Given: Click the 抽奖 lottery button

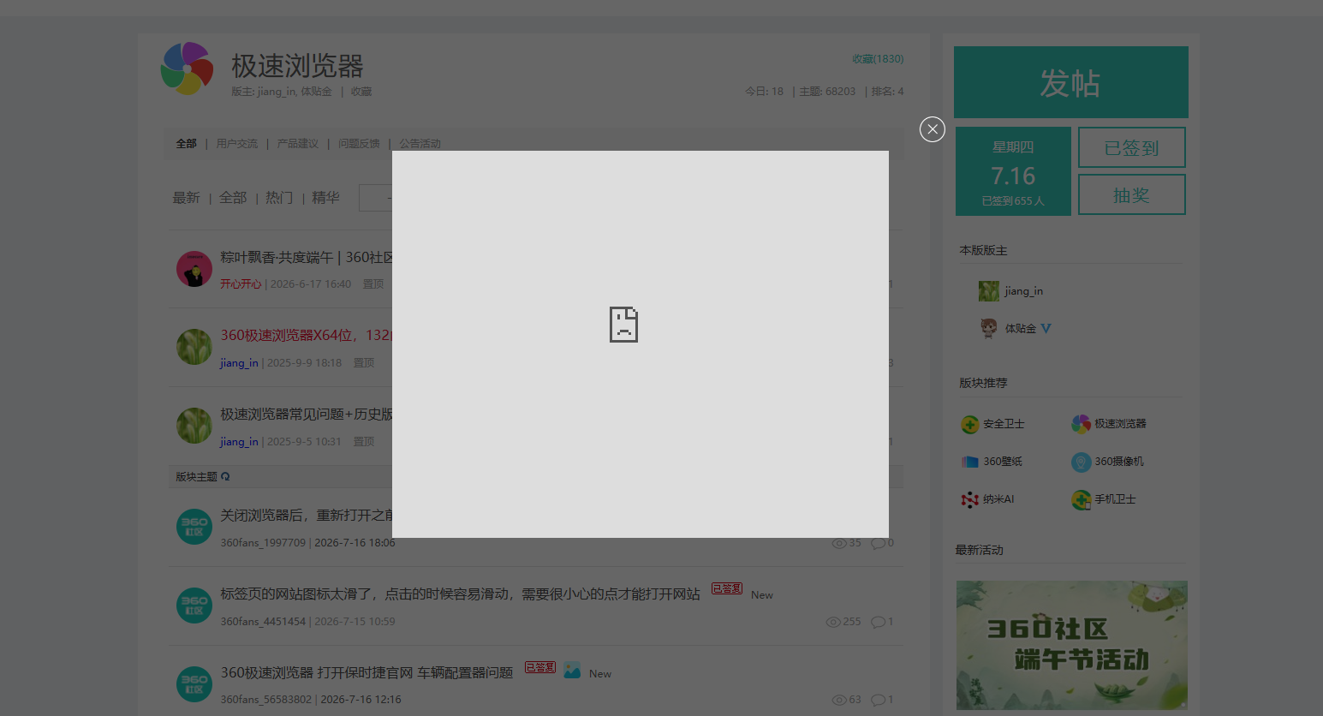Looking at the screenshot, I should click(x=1131, y=194).
